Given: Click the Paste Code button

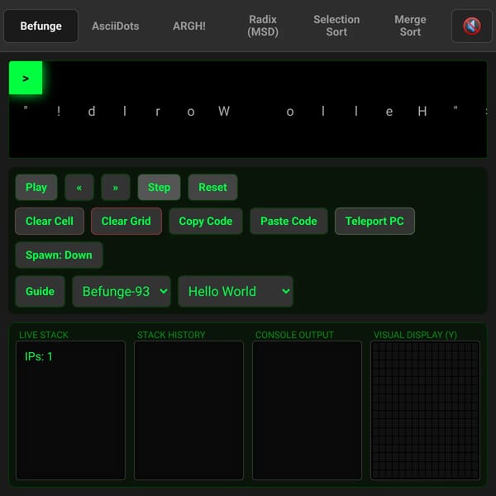Looking at the screenshot, I should click(289, 221).
